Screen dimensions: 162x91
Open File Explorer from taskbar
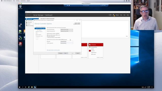point(32,87)
